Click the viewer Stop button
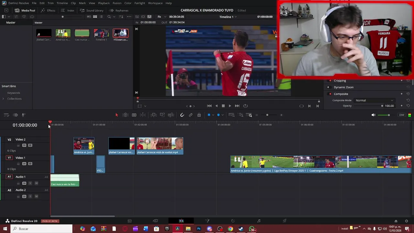 click(x=223, y=106)
